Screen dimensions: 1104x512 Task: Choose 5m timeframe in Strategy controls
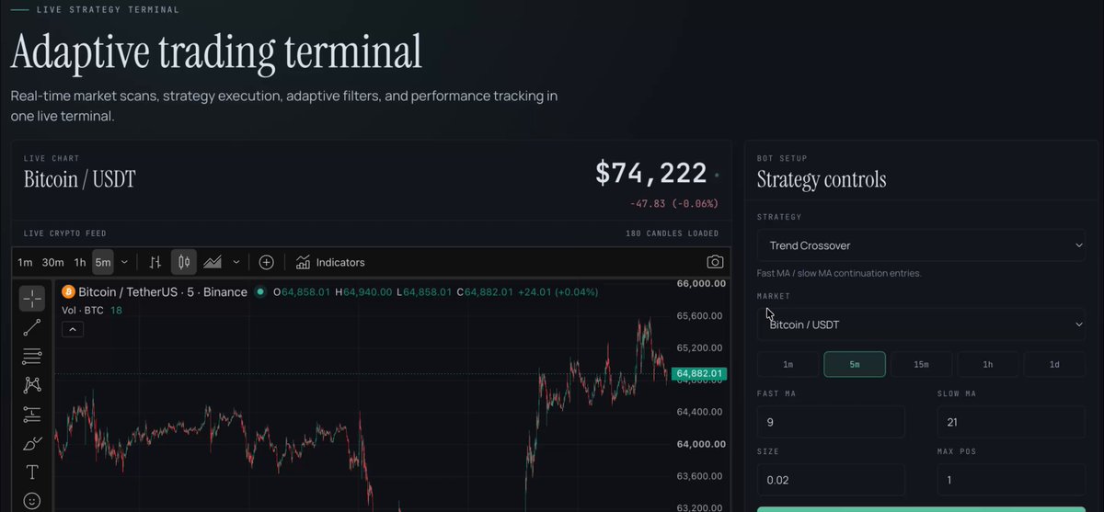[x=855, y=364]
